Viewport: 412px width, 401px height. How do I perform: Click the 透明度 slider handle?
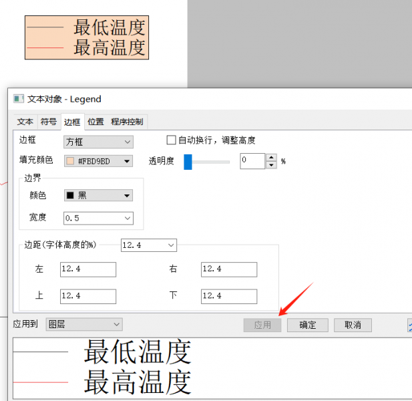(188, 162)
